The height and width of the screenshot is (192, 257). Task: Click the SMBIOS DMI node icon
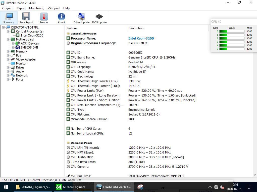(18, 47)
